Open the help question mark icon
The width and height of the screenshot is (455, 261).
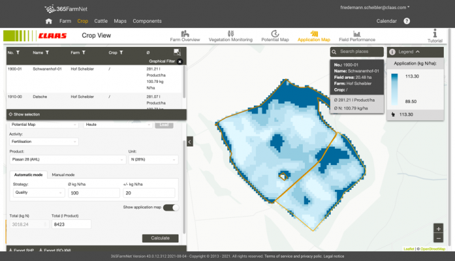tap(407, 21)
